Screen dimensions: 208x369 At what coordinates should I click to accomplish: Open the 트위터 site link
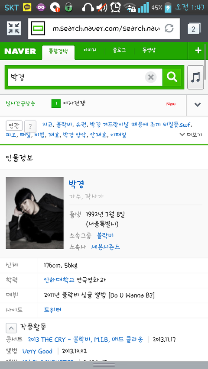click(53, 309)
